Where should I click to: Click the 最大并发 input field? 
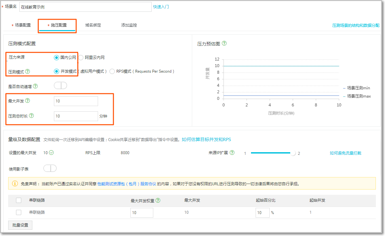click(76, 101)
